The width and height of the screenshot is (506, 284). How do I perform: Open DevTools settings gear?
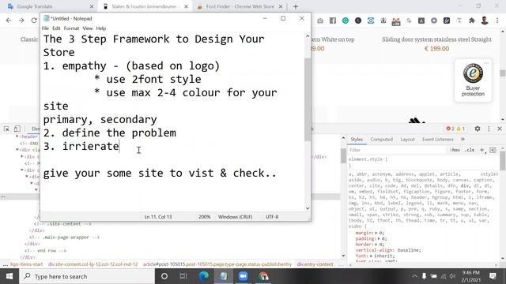(478, 129)
